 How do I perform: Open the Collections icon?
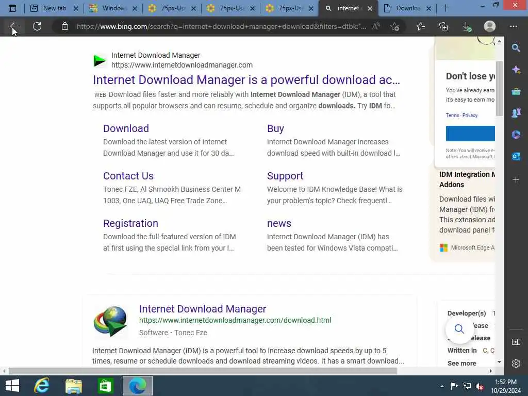443,26
